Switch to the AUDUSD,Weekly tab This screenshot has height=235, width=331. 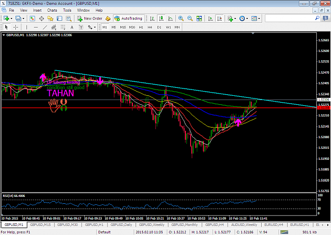pyautogui.click(x=244, y=224)
